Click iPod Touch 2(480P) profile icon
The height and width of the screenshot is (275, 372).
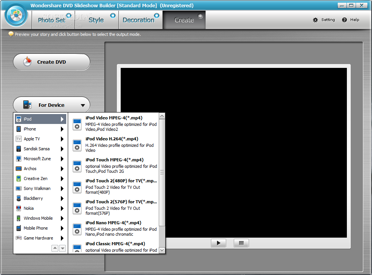click(77, 187)
